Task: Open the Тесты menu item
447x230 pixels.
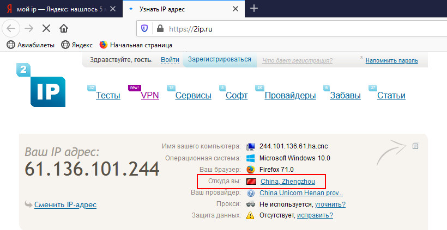Action: tap(108, 95)
